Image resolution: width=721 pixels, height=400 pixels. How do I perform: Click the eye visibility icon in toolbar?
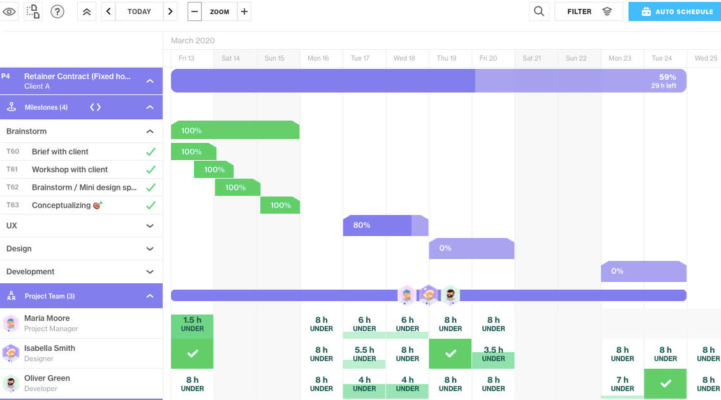pos(10,11)
